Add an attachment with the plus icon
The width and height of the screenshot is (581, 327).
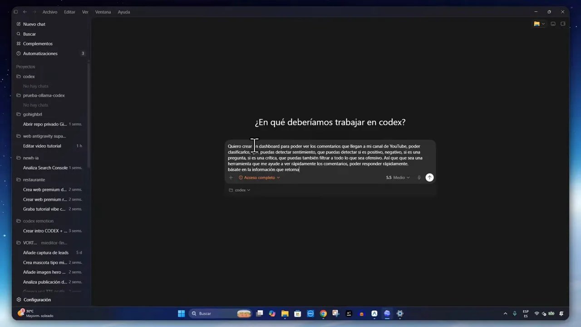click(x=231, y=178)
